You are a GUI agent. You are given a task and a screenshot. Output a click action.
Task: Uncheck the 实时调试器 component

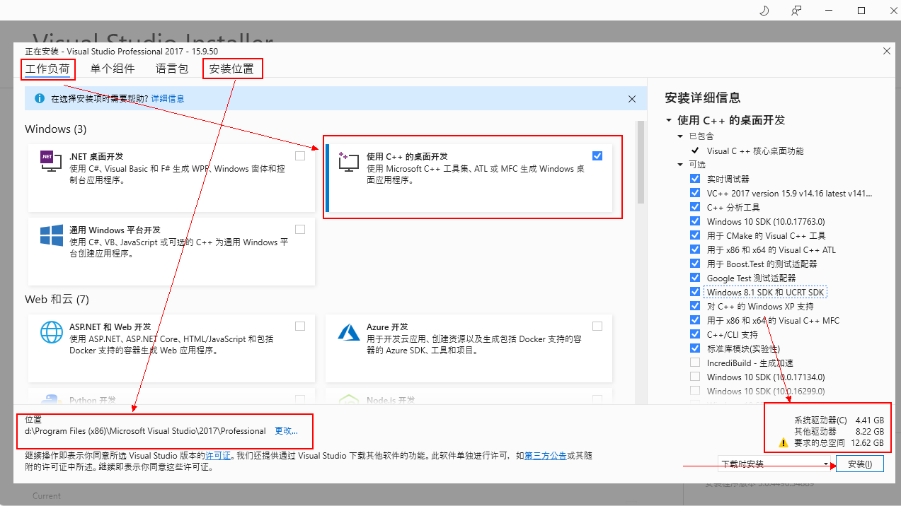point(694,179)
